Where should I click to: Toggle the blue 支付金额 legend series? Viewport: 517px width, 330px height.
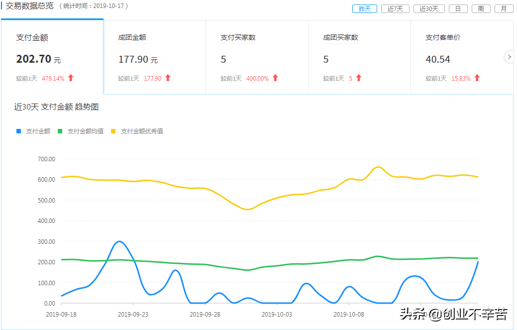(x=33, y=131)
